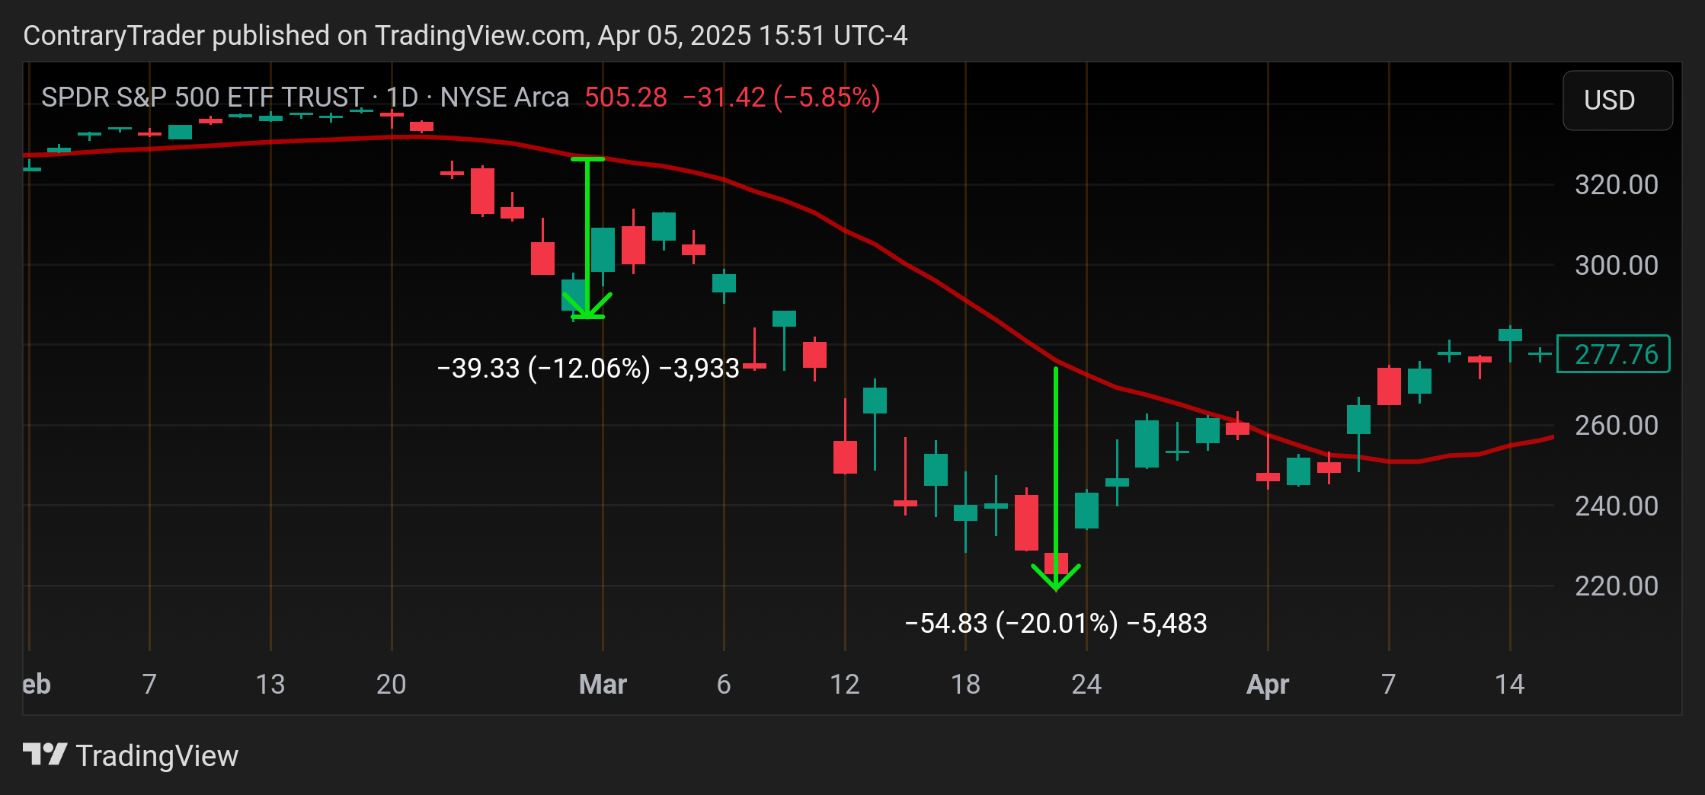The width and height of the screenshot is (1705, 795).
Task: Click the 300.00 price axis label
Action: tap(1617, 266)
